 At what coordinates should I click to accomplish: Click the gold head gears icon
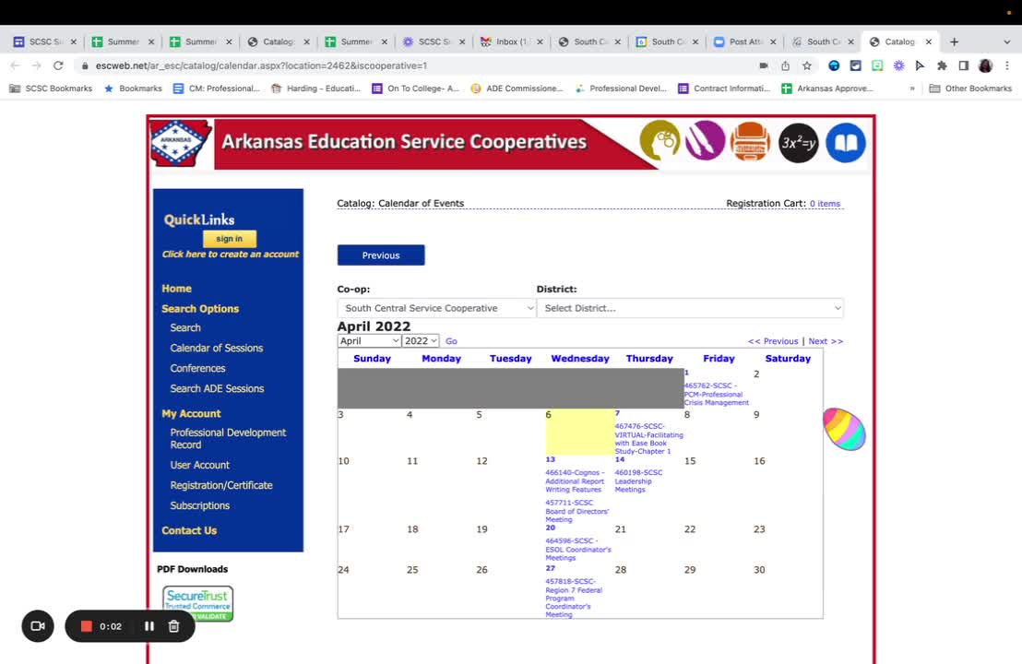click(660, 140)
